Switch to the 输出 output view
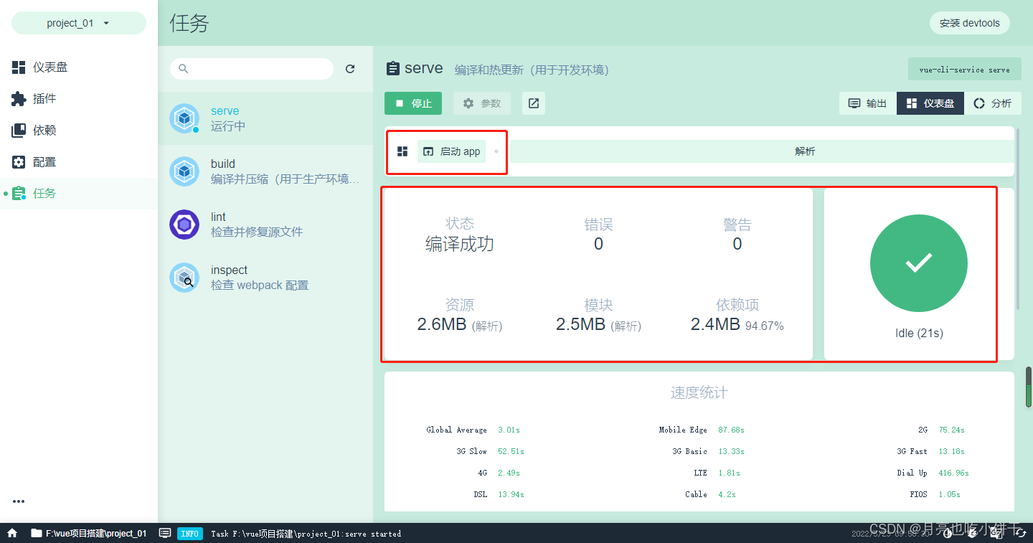The width and height of the screenshot is (1033, 543). [868, 103]
